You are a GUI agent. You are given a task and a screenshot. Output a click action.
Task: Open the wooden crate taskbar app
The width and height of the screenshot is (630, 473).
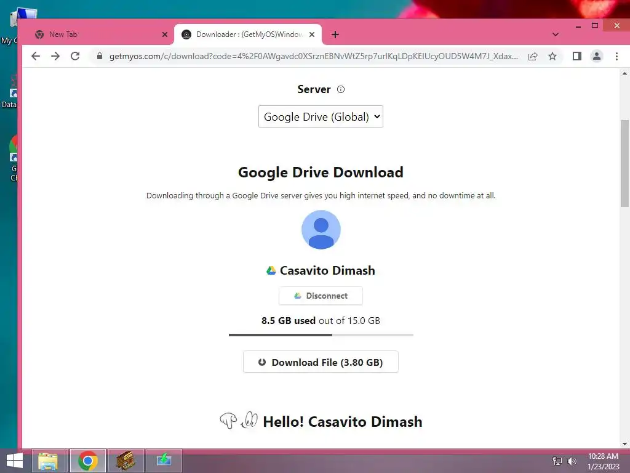click(x=126, y=461)
